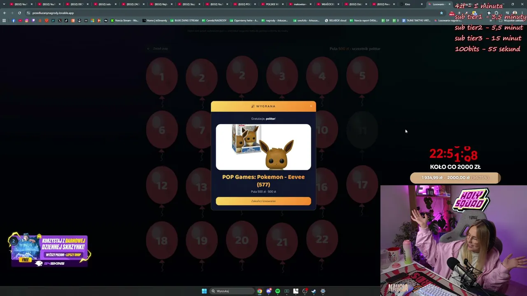Viewport: 527px width, 296px height.
Task: Click the Windows Start button
Action: (x=204, y=291)
